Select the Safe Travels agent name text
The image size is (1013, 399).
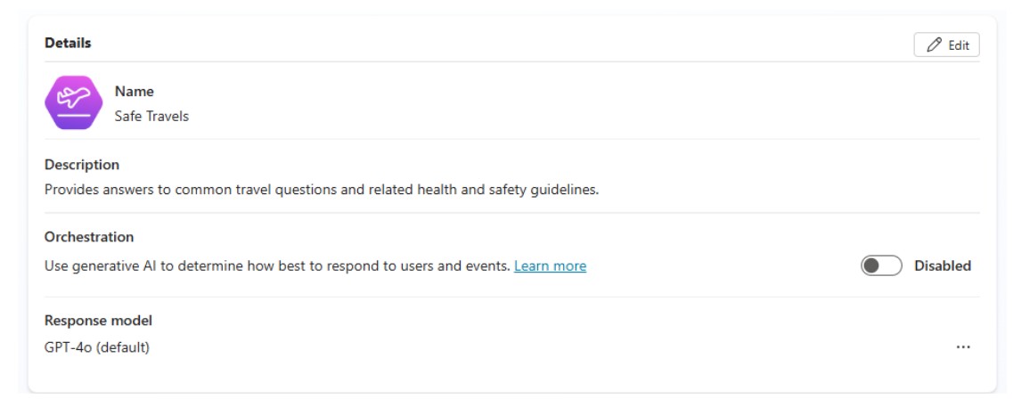pyautogui.click(x=151, y=116)
